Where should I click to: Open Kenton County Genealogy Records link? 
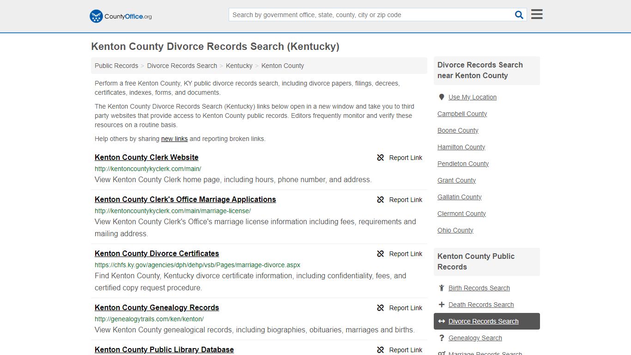(x=157, y=307)
